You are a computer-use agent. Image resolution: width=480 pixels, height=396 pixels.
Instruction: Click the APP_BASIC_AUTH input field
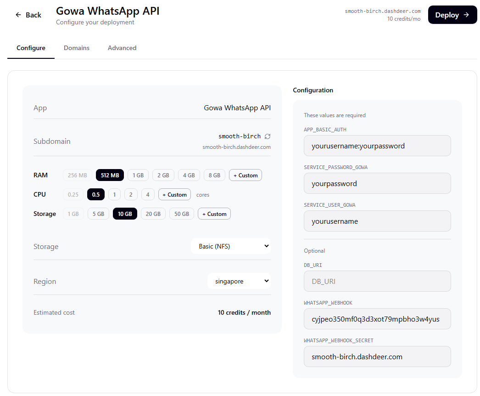click(x=377, y=146)
